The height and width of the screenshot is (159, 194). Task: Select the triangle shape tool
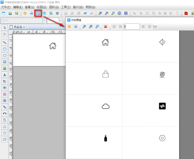click(x=5, y=127)
